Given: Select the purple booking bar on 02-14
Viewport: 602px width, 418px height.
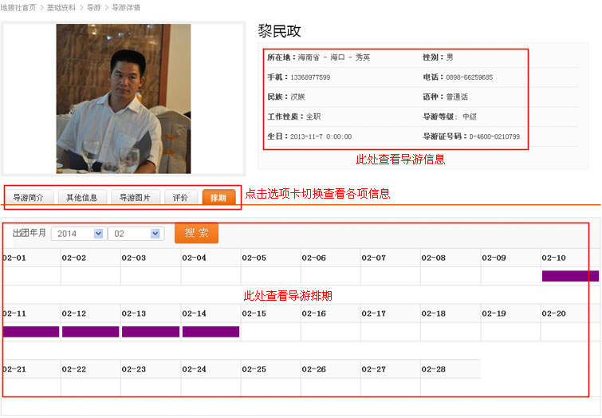Looking at the screenshot, I should tap(211, 332).
